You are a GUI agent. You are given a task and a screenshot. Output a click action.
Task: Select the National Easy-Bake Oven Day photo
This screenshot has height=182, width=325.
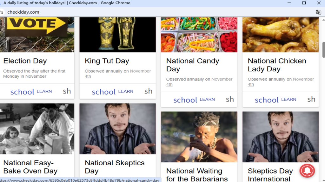click(x=37, y=129)
